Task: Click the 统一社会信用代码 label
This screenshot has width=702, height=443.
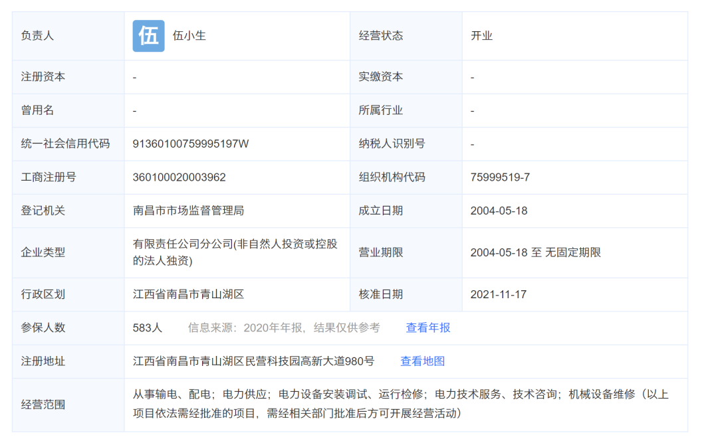Action: point(65,144)
